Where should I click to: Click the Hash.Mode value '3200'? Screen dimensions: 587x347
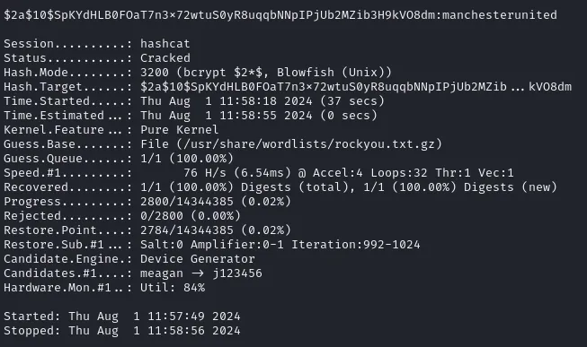(x=155, y=72)
